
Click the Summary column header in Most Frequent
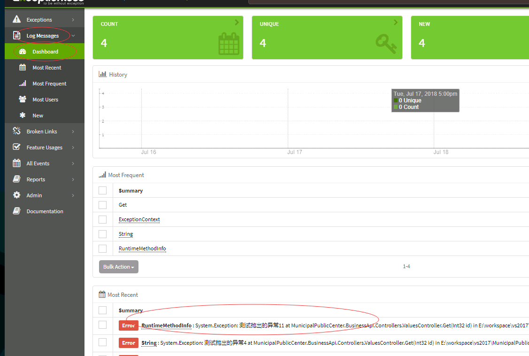click(x=130, y=191)
